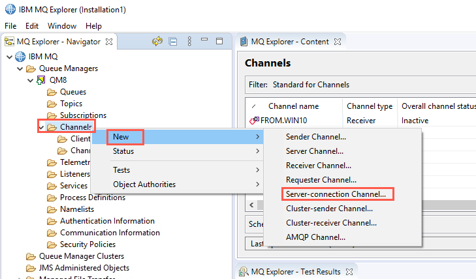Expand the Status submenu arrow

257,151
